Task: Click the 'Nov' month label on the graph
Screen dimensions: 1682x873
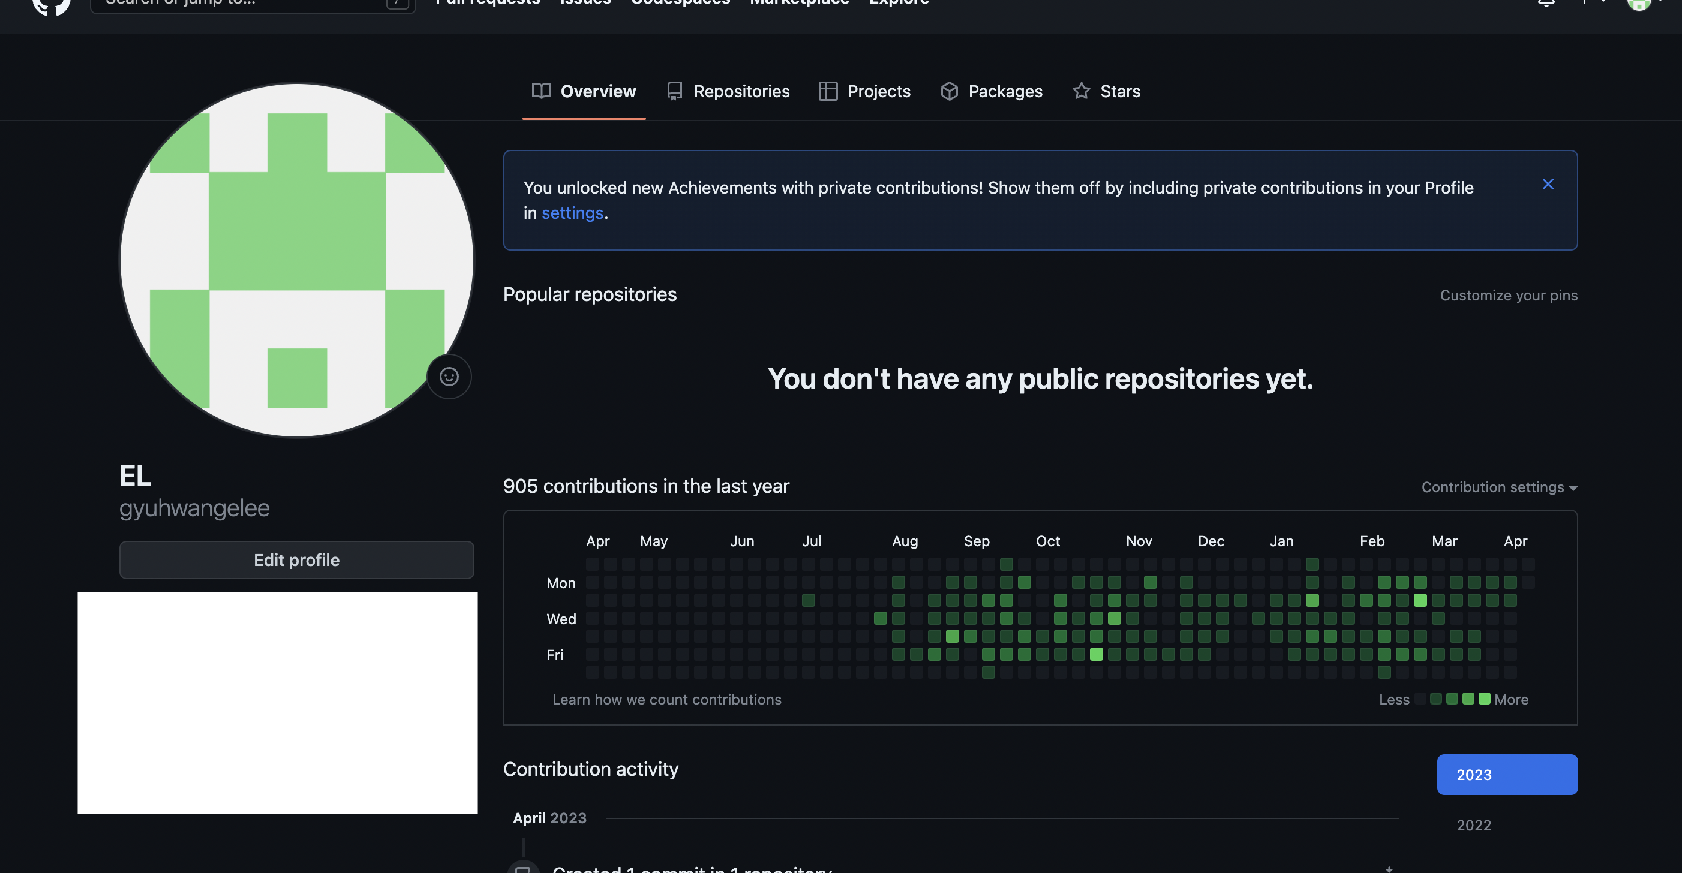Action: (1139, 541)
